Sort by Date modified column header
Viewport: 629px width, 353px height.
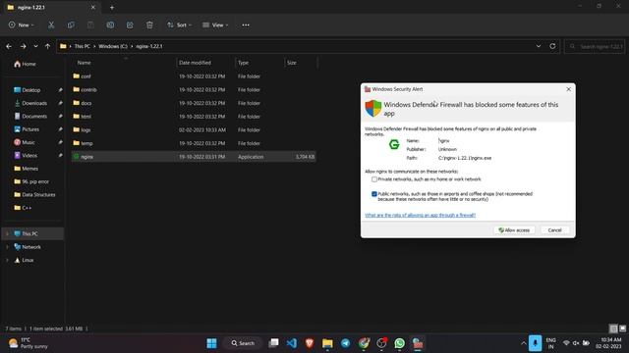[195, 63]
